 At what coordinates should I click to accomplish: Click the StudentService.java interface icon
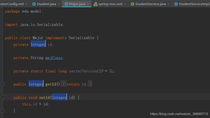click(132, 4)
